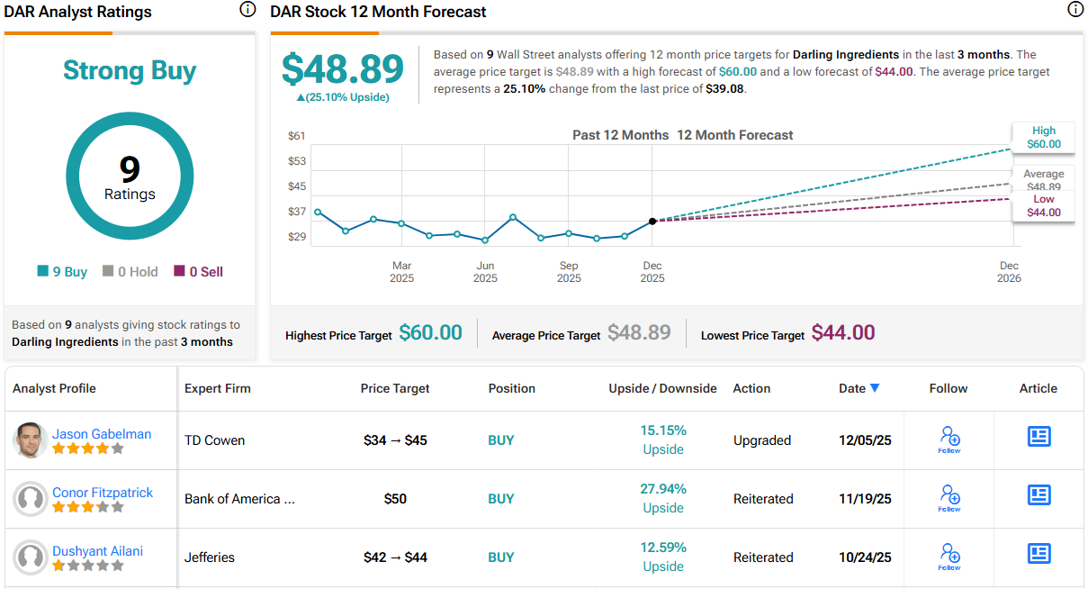Follow analyst Dushyant Ailani

[949, 557]
